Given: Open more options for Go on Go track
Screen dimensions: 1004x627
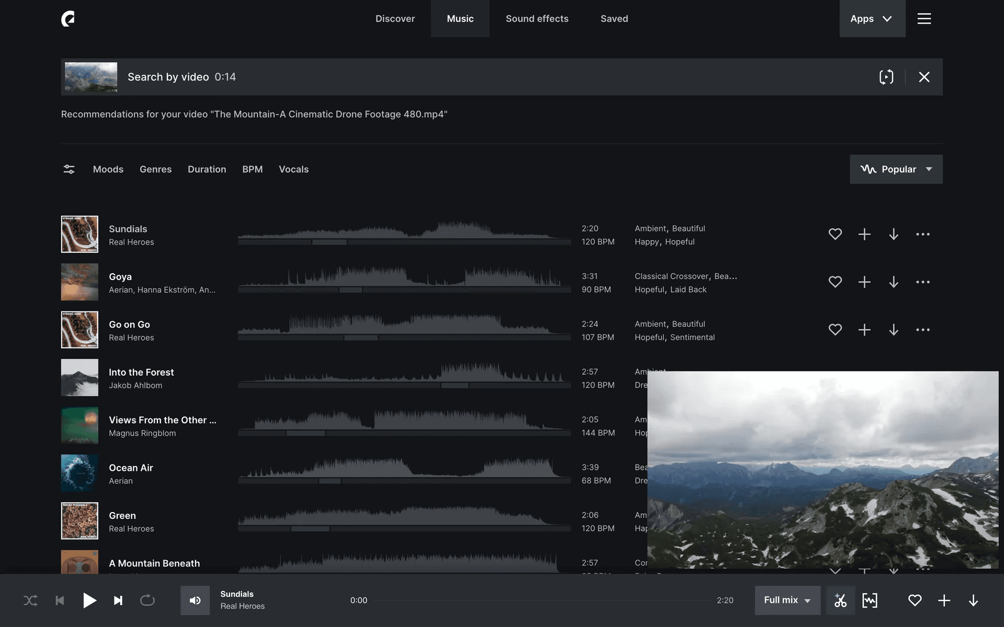Looking at the screenshot, I should pyautogui.click(x=923, y=330).
